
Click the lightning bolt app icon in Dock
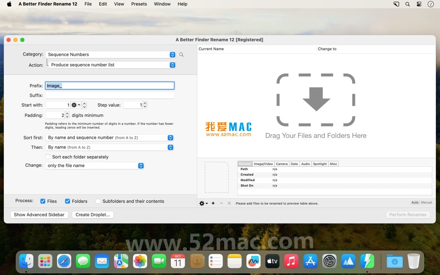pos(367,261)
